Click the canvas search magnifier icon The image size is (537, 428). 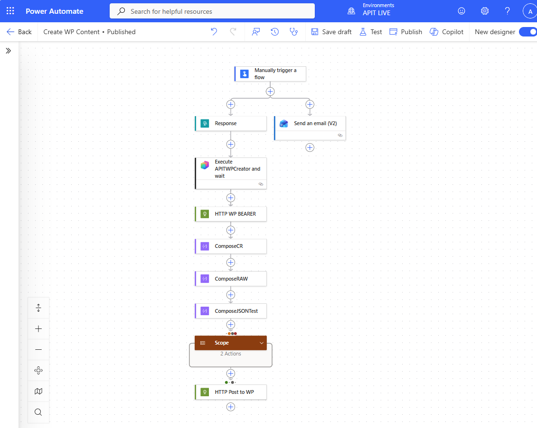click(x=38, y=412)
